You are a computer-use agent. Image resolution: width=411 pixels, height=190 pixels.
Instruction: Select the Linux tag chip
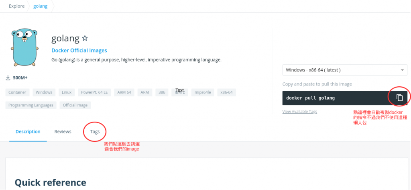[x=67, y=92]
